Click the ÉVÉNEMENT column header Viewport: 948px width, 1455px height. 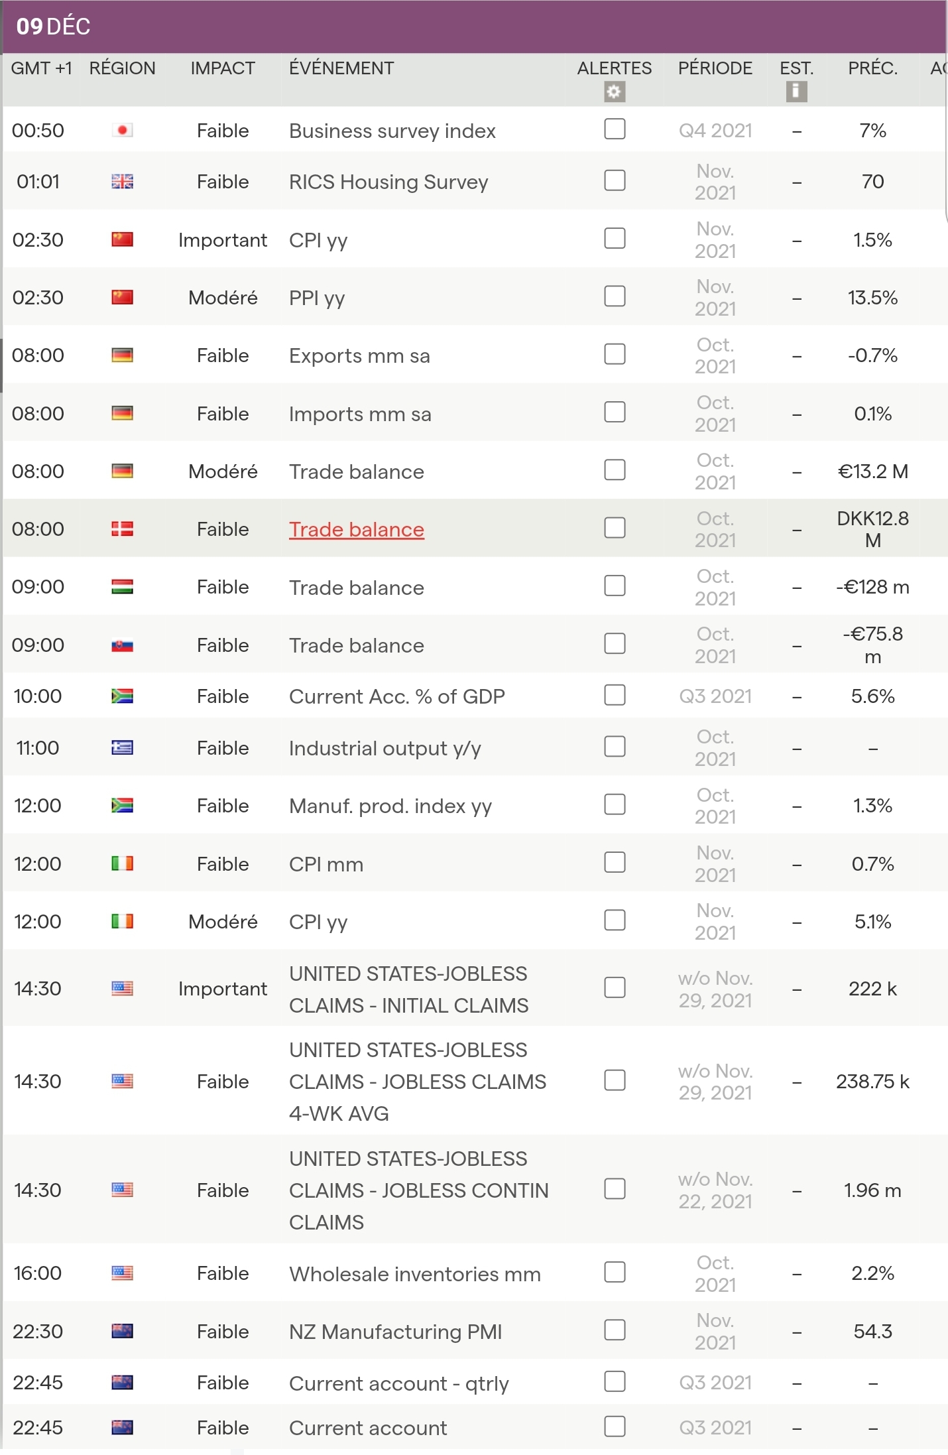point(341,68)
